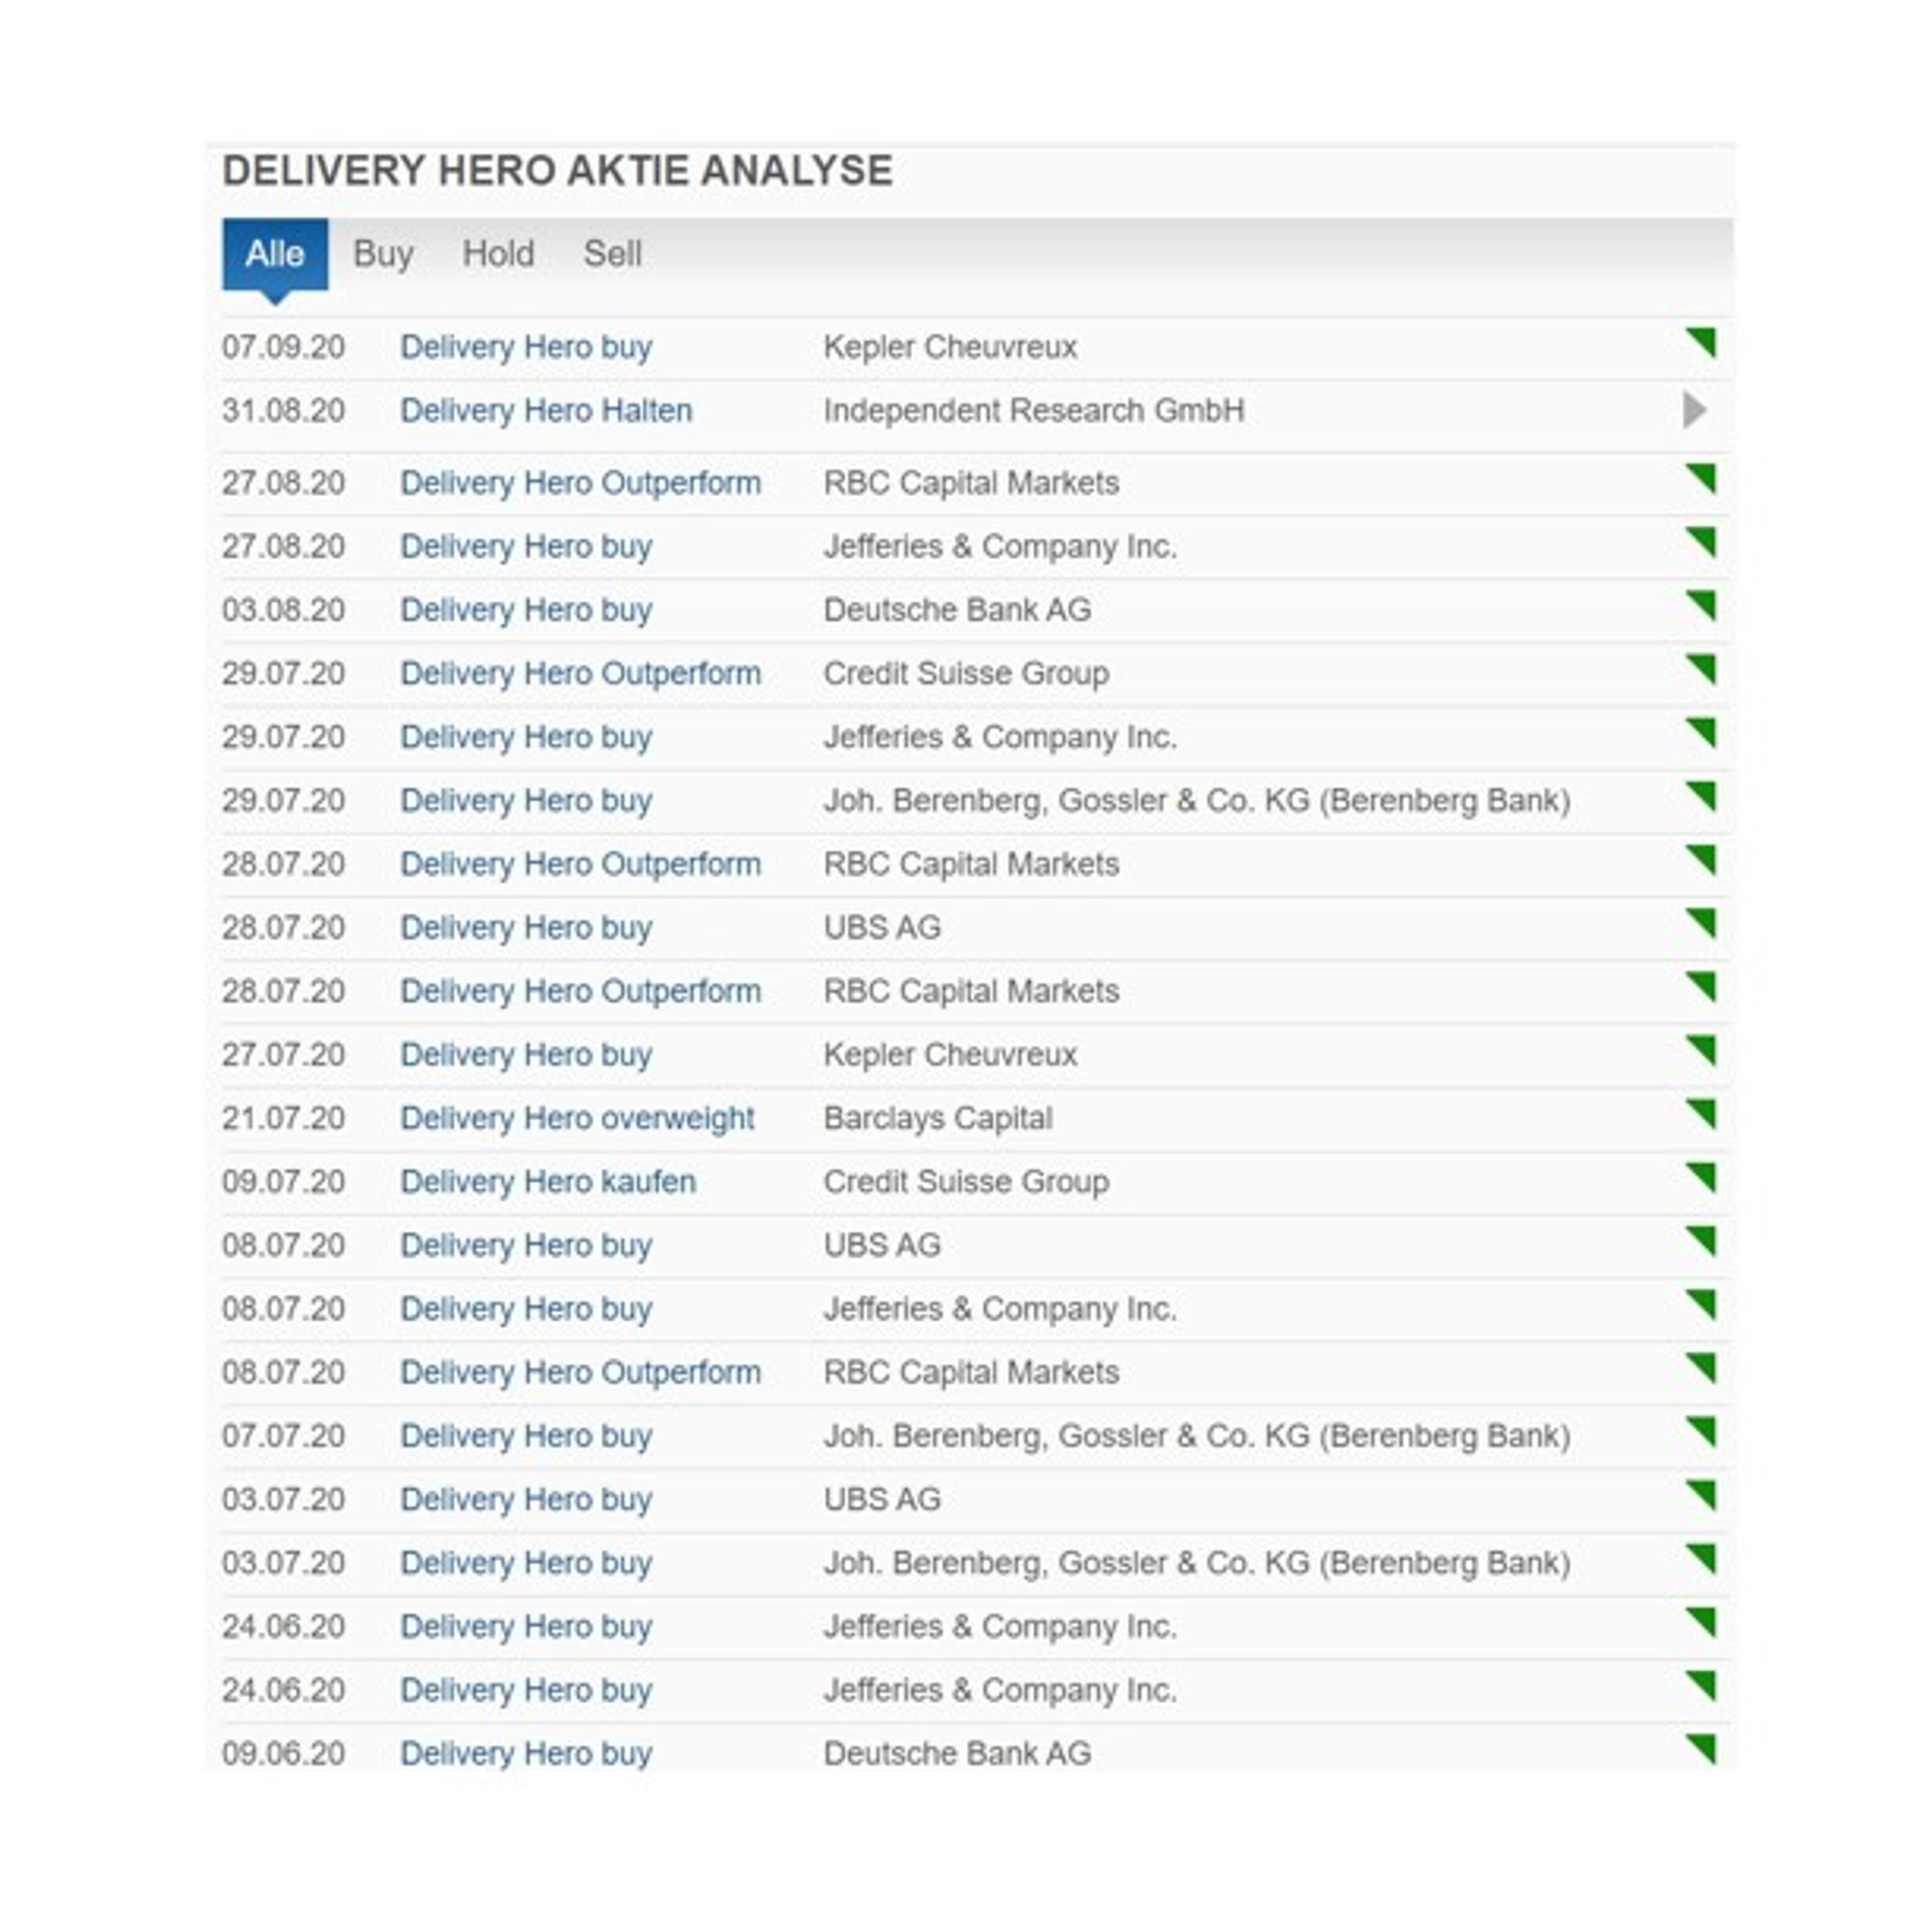Click green arrow in Jefferies 27.08.20 row
Viewport: 1932px width, 1932px height.
coord(1700,542)
